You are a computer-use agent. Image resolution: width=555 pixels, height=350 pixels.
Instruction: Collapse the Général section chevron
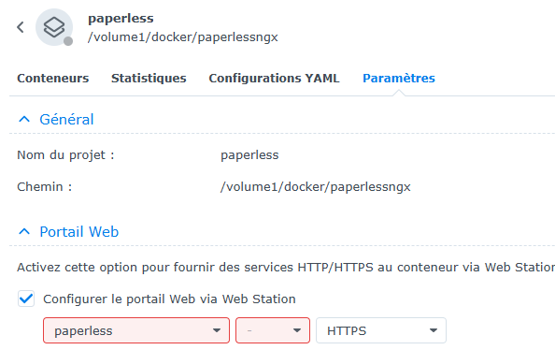tap(24, 119)
